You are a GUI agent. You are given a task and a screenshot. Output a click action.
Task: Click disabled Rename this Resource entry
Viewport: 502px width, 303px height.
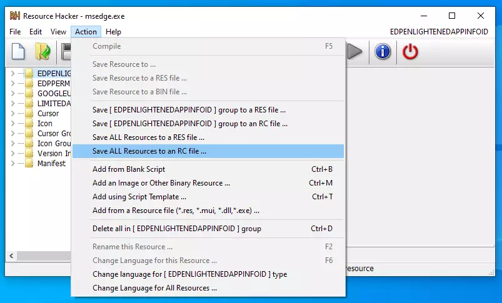pos(208,247)
